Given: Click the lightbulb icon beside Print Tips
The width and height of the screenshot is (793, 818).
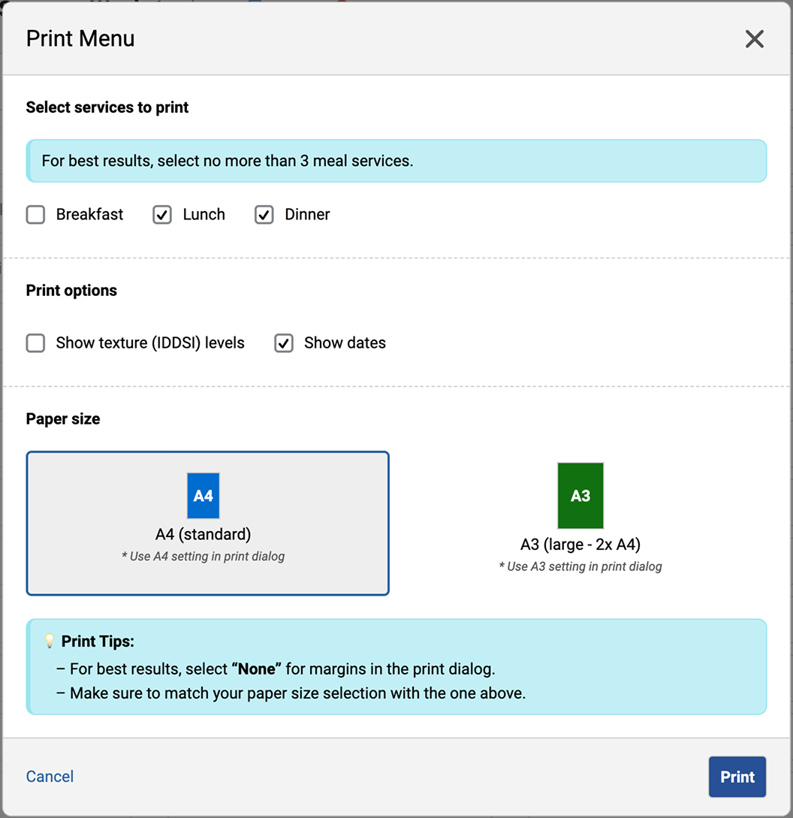Looking at the screenshot, I should (50, 641).
